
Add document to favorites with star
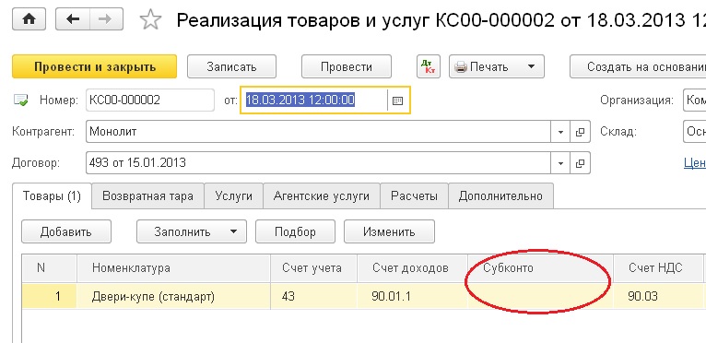[150, 20]
